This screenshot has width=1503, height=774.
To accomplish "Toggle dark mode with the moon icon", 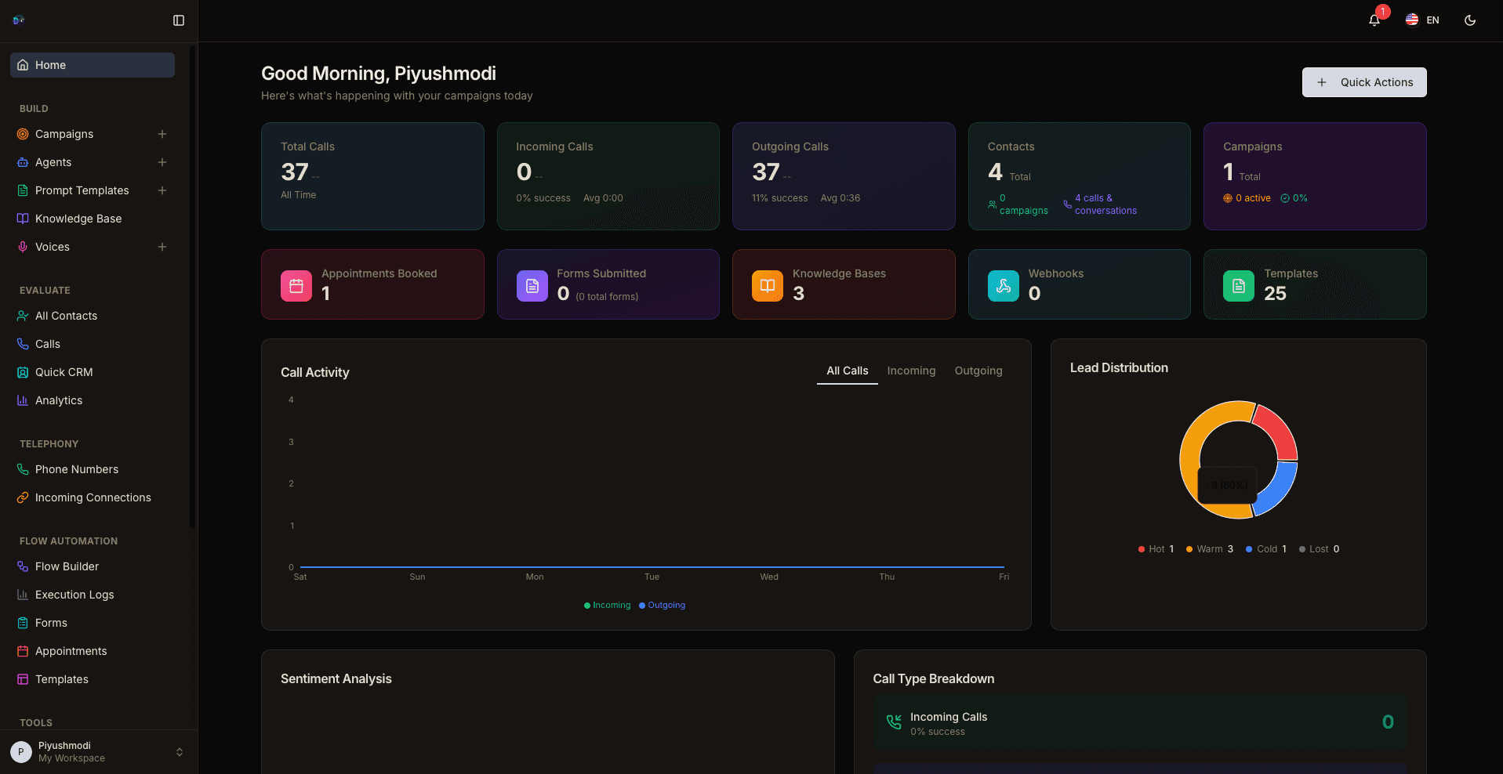I will click(1470, 20).
